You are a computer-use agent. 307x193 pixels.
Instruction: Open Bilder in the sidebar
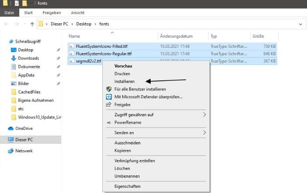23,84
